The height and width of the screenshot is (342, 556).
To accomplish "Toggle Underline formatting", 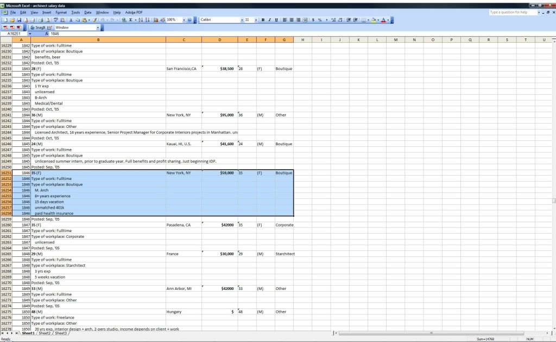I will tap(276, 20).
